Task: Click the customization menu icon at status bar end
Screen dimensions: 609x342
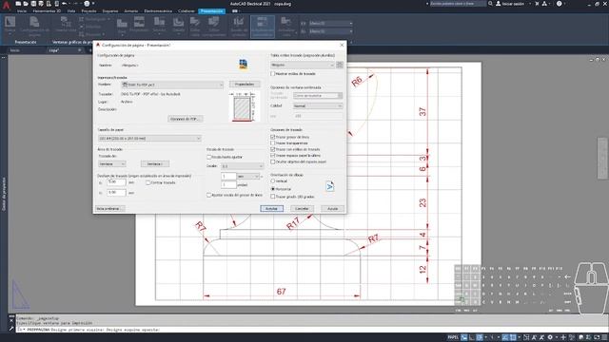Action: pos(605,337)
